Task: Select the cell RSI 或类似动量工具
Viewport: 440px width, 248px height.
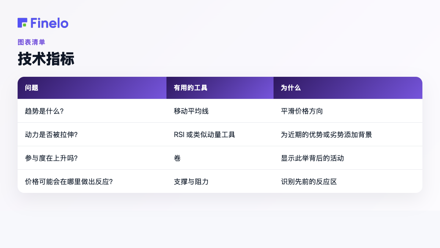Action: point(220,134)
